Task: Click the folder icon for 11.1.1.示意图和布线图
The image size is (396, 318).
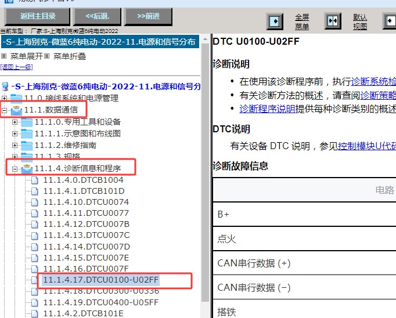Action: click(27, 133)
